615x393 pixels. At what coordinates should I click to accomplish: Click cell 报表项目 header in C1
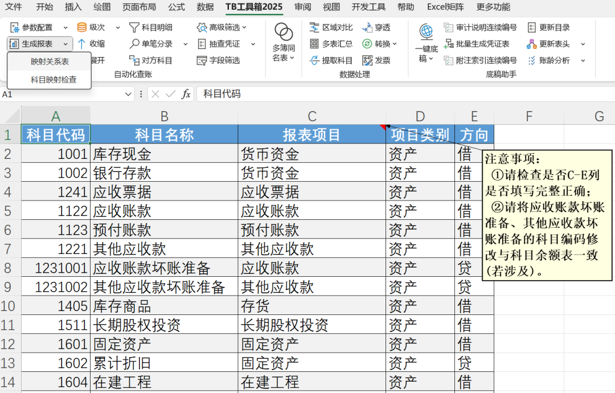tap(312, 135)
